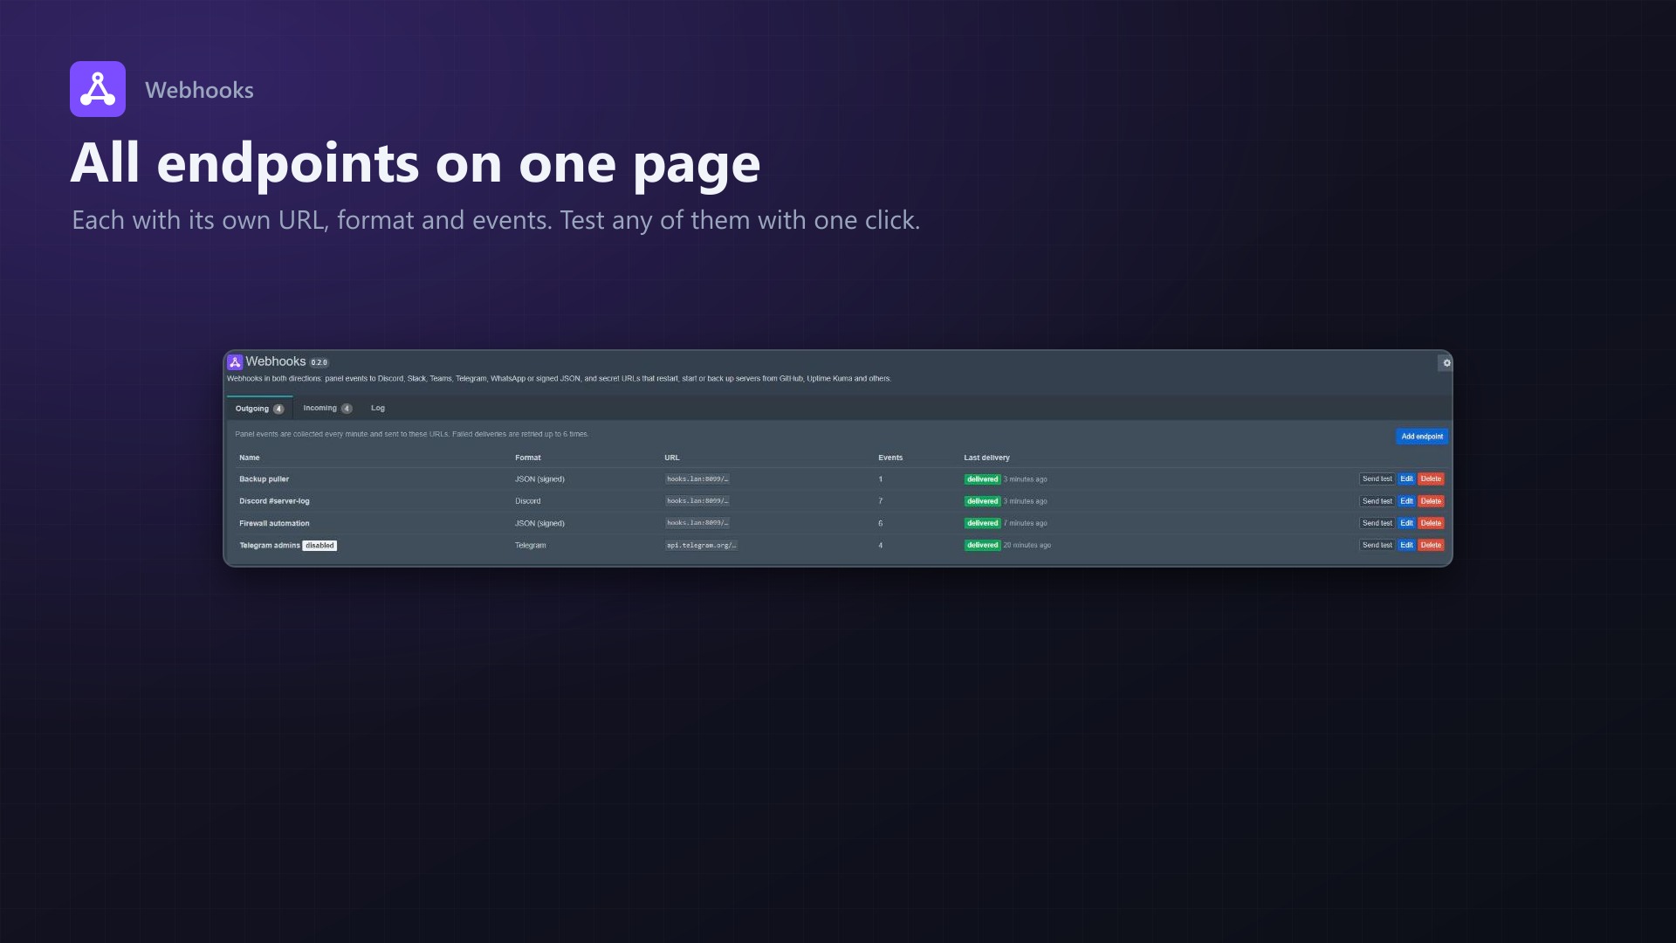Select the Discord #server-log name
The width and height of the screenshot is (1676, 943).
274,501
